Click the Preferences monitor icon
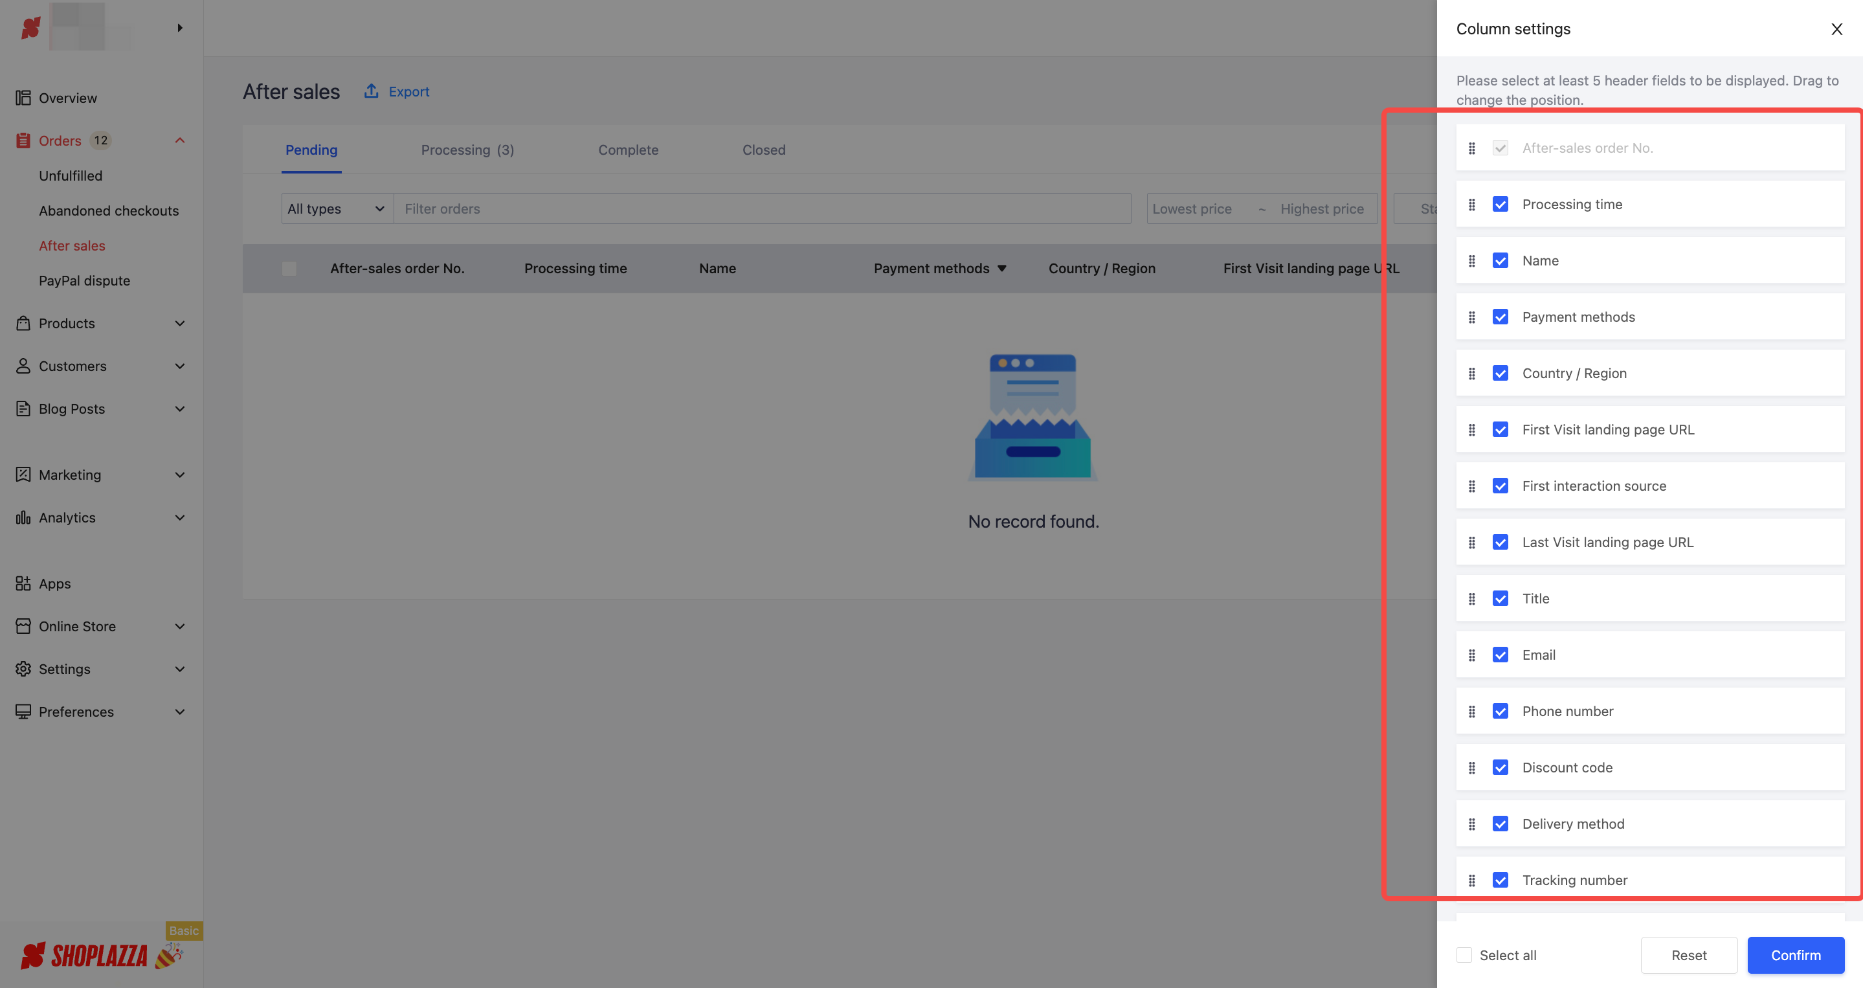 [x=23, y=712]
